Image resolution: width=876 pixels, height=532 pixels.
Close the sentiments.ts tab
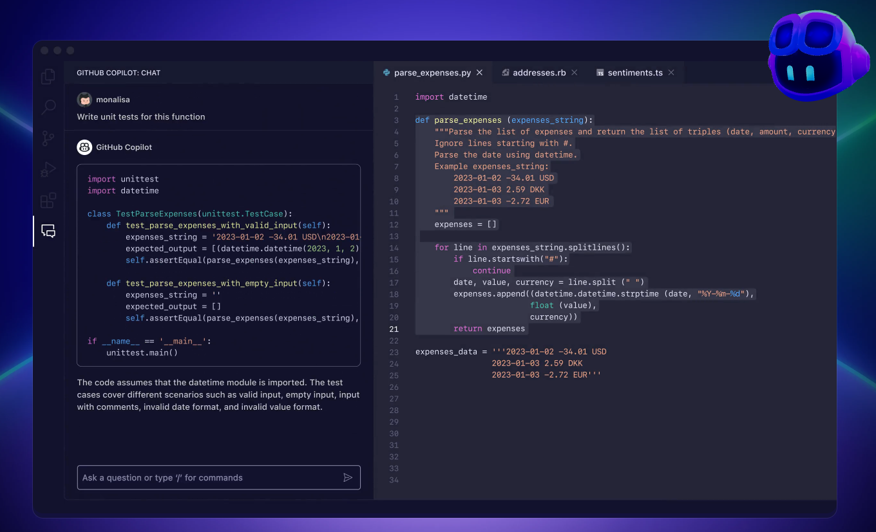(x=671, y=73)
